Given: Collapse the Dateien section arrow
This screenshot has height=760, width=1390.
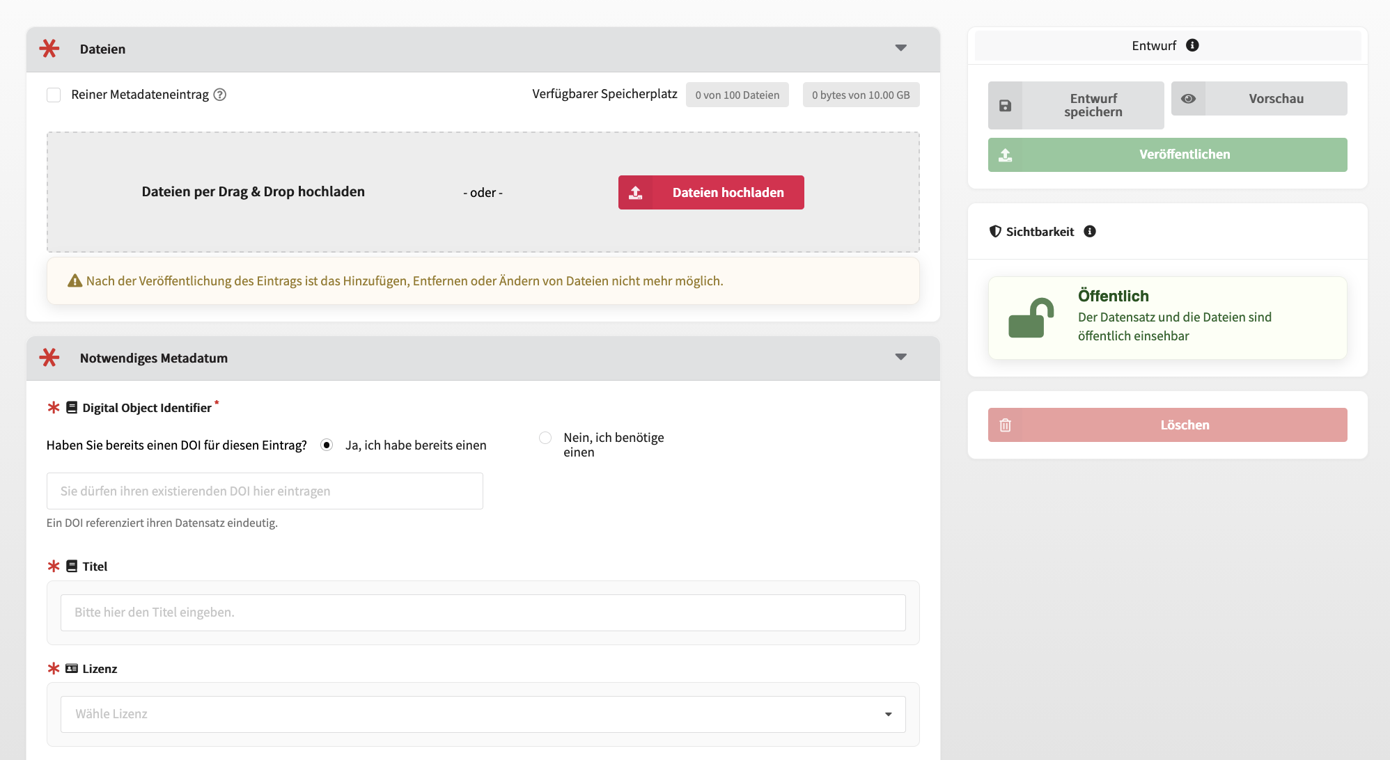Looking at the screenshot, I should (x=901, y=48).
